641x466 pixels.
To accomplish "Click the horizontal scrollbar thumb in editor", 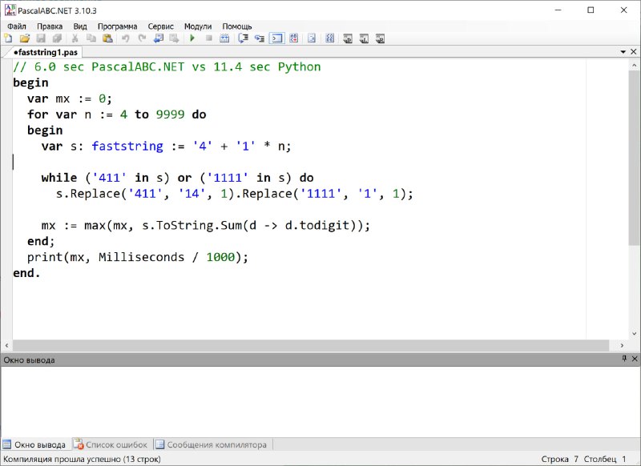I will tap(311, 346).
